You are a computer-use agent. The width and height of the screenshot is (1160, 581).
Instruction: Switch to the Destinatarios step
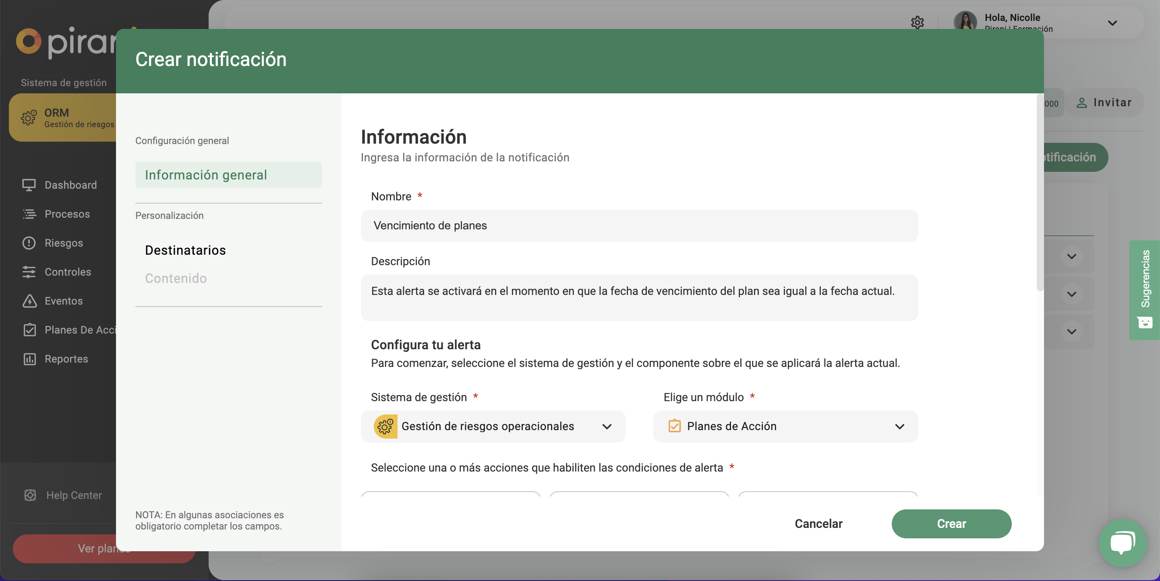point(185,250)
